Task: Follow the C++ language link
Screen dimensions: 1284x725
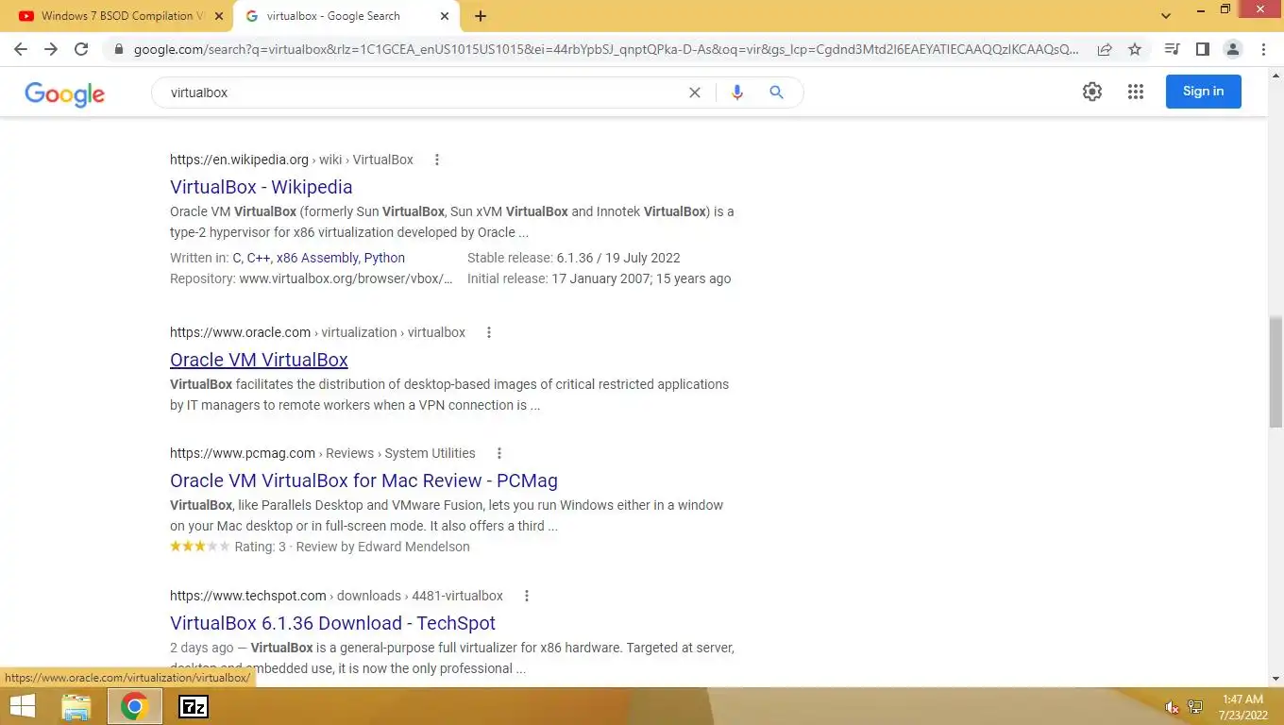Action: coord(259,258)
